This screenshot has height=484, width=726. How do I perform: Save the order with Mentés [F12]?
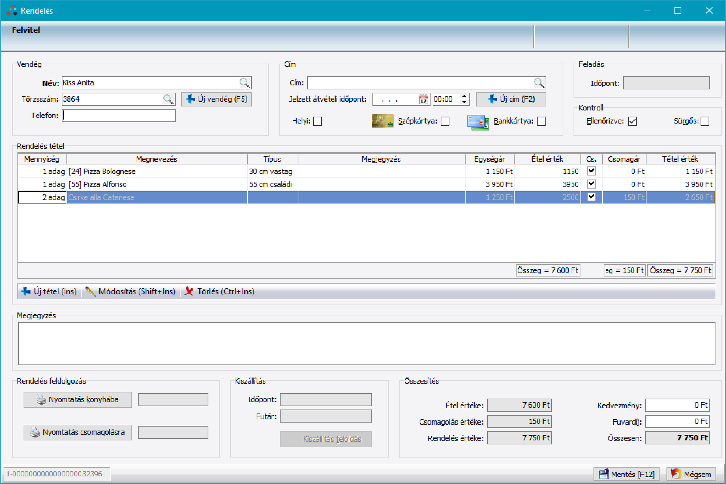click(627, 474)
